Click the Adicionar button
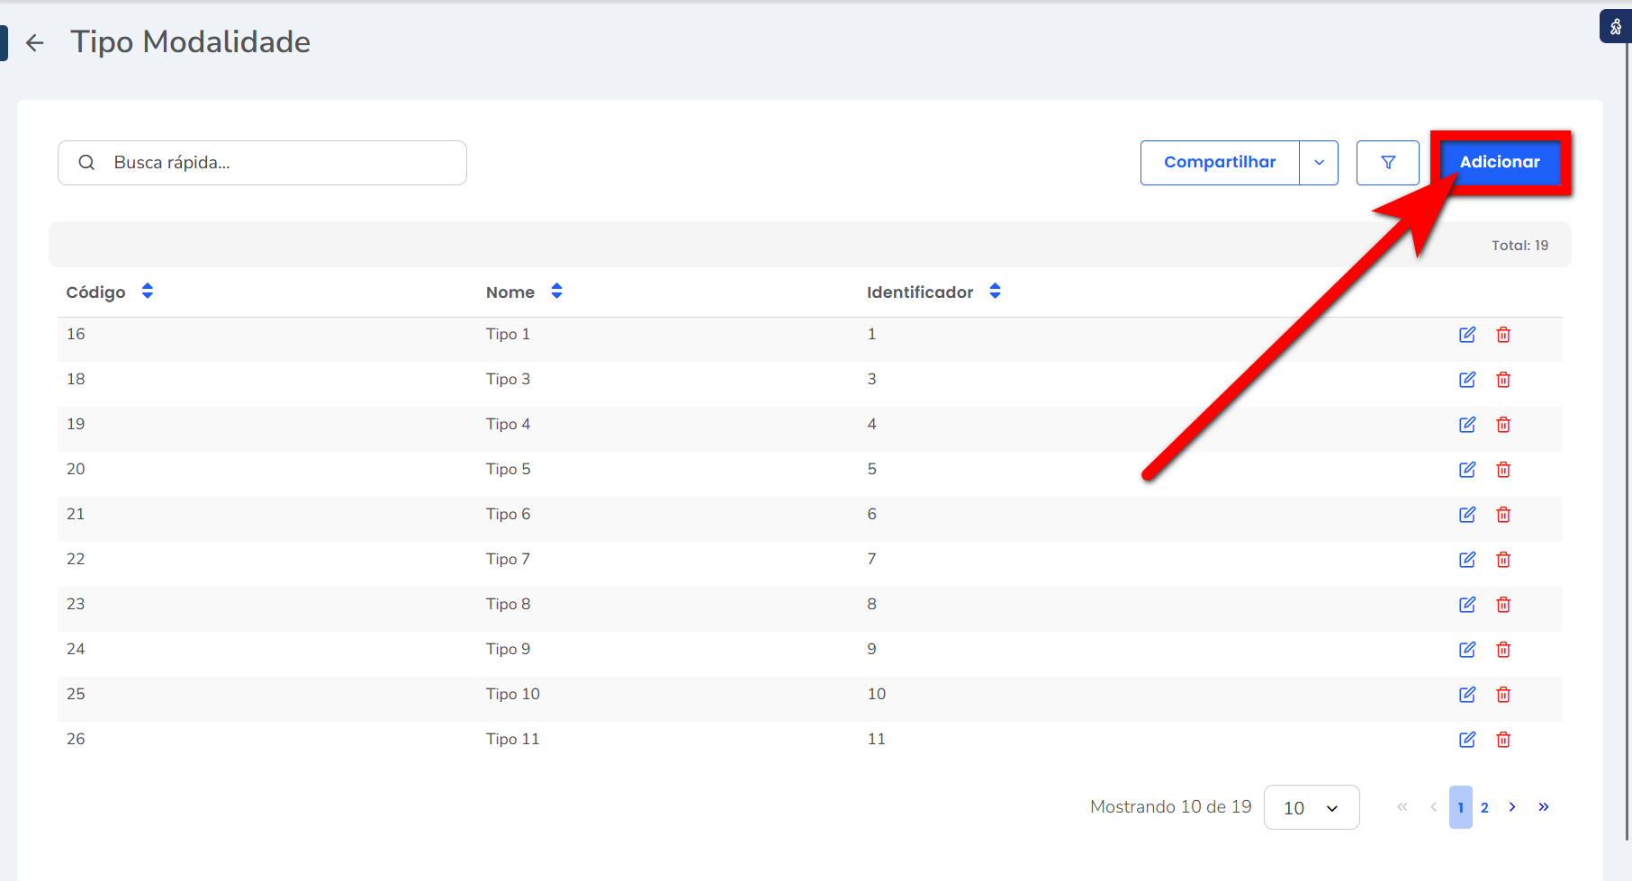The height and width of the screenshot is (881, 1632). [x=1499, y=163]
